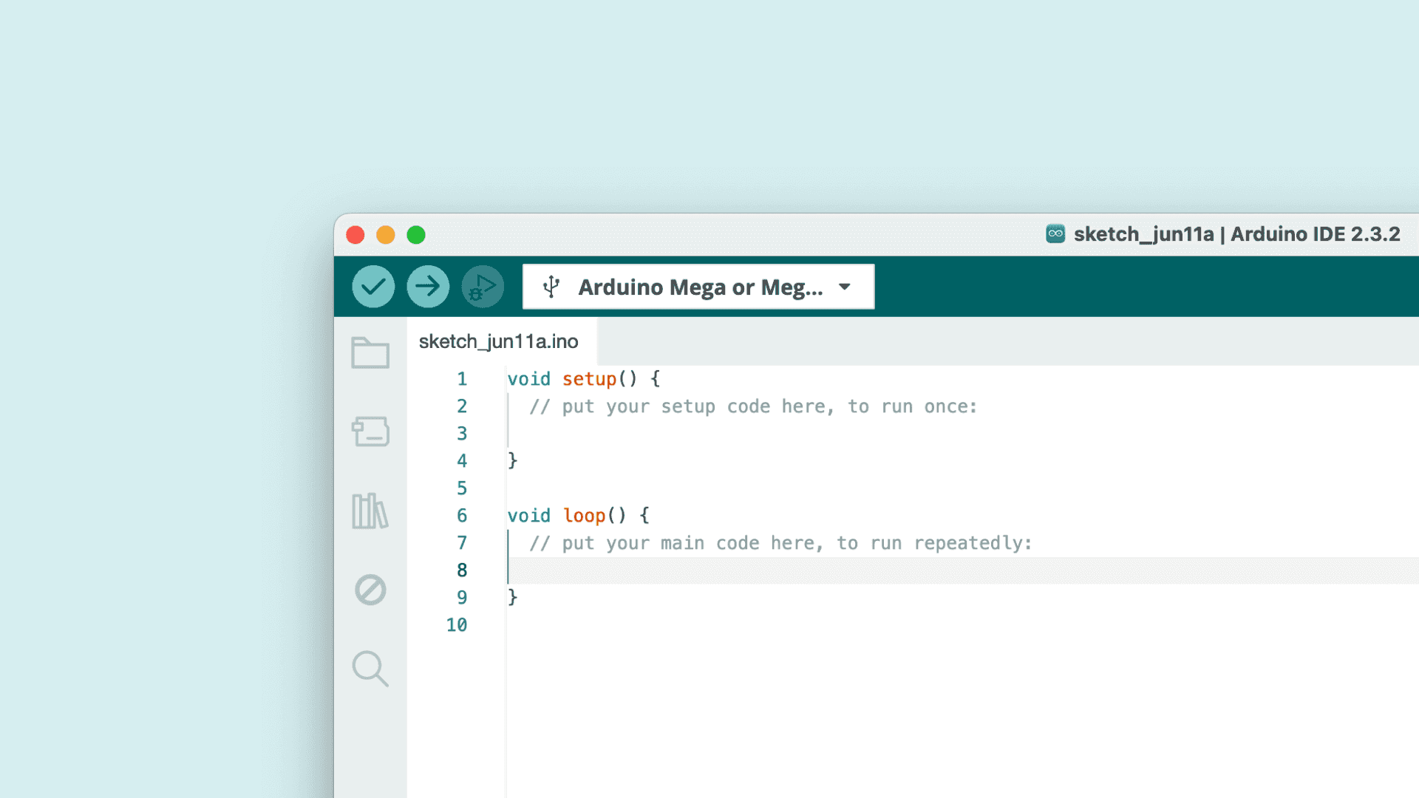Start debugging with the debug icon
This screenshot has width=1419, height=798.
pyautogui.click(x=483, y=287)
